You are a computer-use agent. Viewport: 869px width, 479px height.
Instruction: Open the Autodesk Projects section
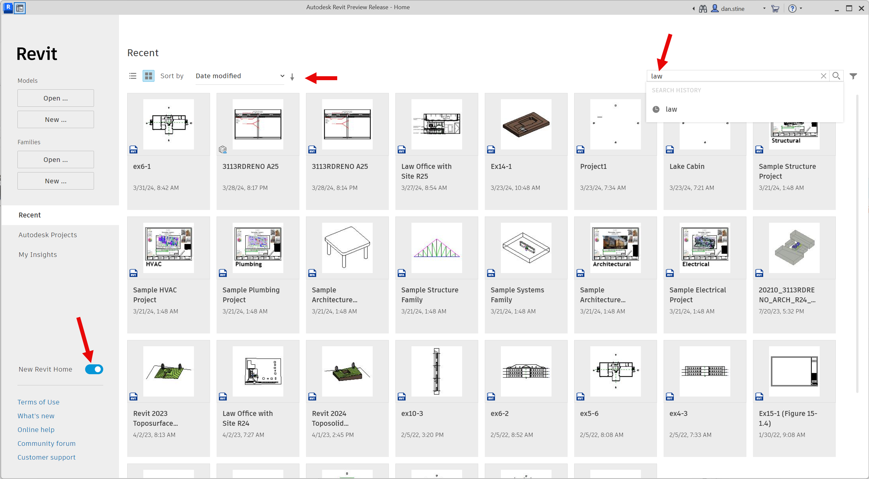(x=48, y=235)
